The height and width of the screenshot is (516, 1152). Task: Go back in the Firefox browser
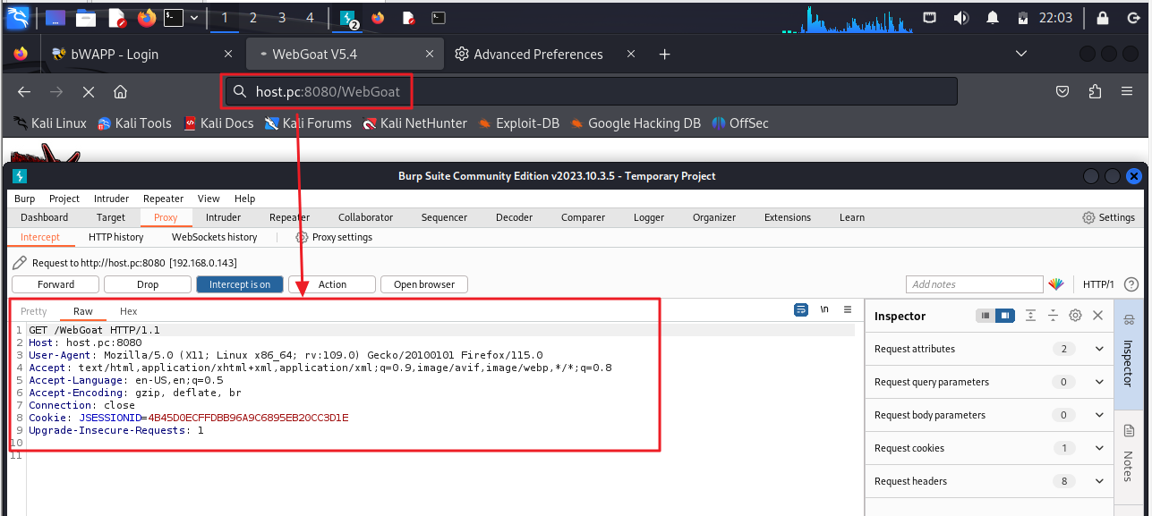tap(24, 91)
